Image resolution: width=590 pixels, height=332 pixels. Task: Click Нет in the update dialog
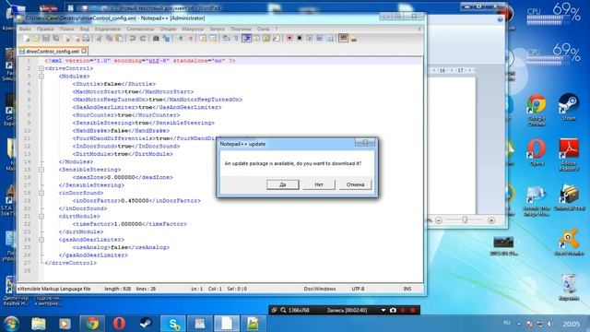(x=319, y=184)
